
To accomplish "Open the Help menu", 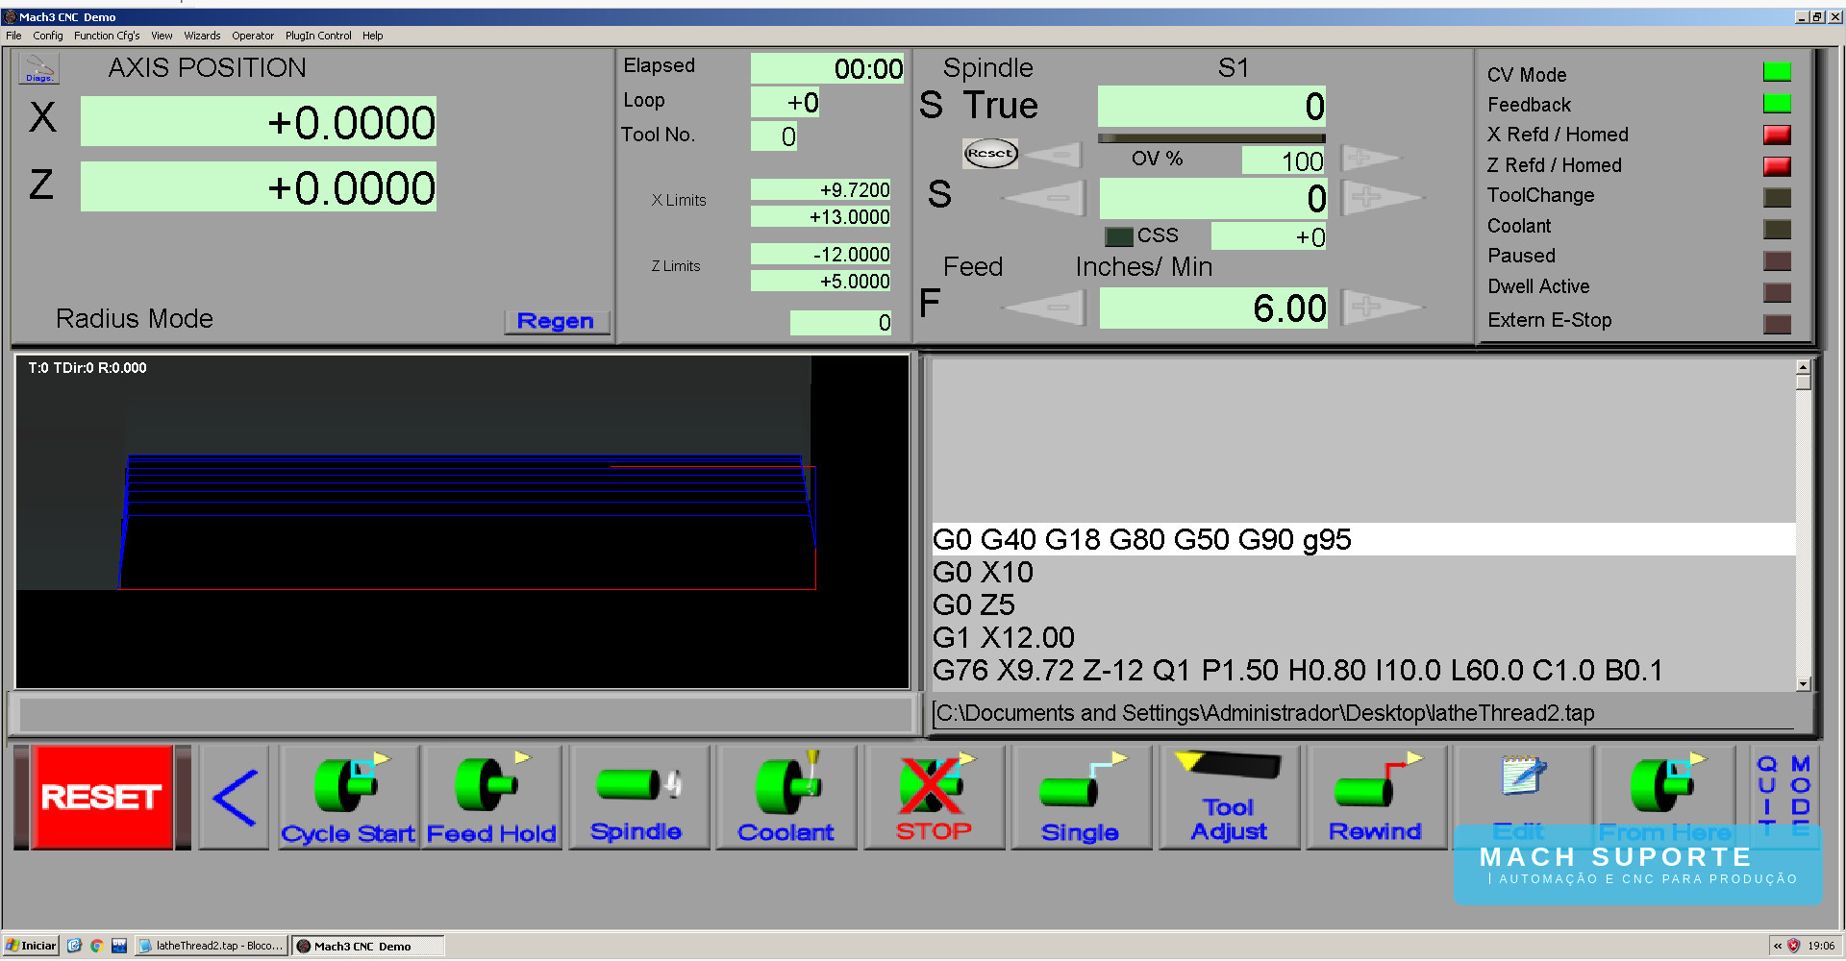I will [373, 36].
